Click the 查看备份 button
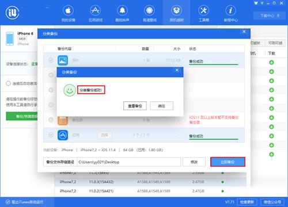Screen dimensions: 288x207 click(x=135, y=106)
